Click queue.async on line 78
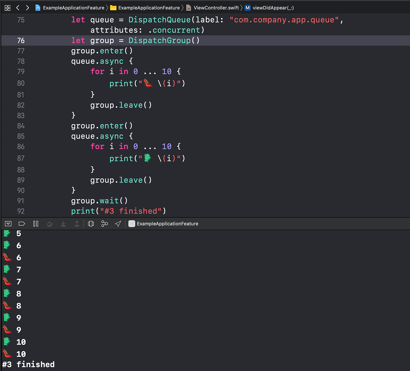The height and width of the screenshot is (371, 410). (x=97, y=61)
